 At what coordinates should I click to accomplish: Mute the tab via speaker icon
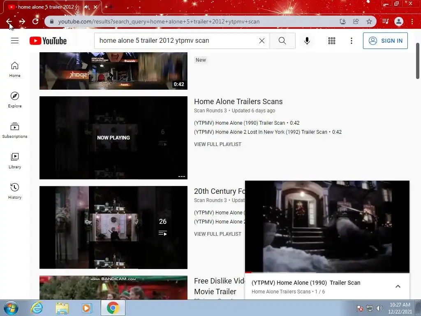click(86, 7)
